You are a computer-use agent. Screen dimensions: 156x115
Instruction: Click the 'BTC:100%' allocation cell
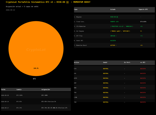(x=45, y=95)
